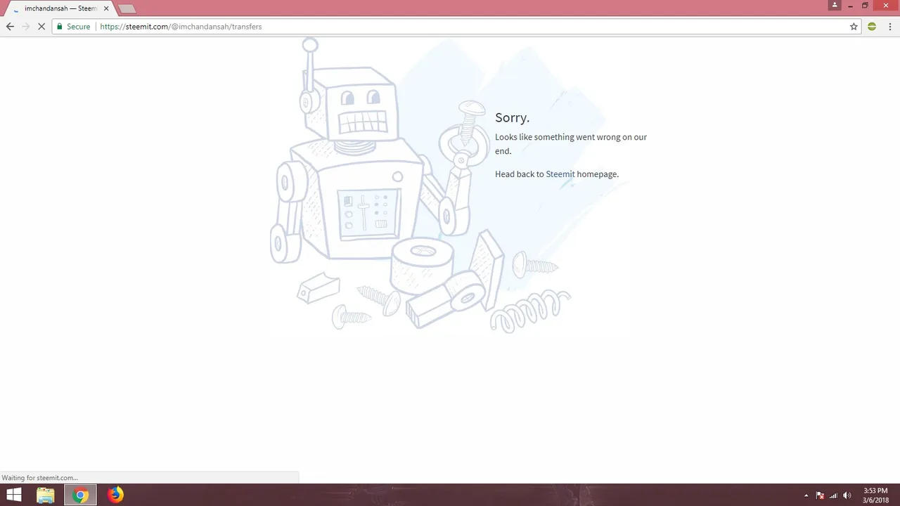This screenshot has height=506, width=900.
Task: Close the imchandansah tab
Action: click(106, 9)
